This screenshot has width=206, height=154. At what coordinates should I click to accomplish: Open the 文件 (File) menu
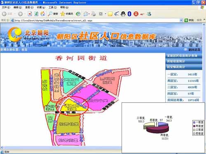coord(6,7)
